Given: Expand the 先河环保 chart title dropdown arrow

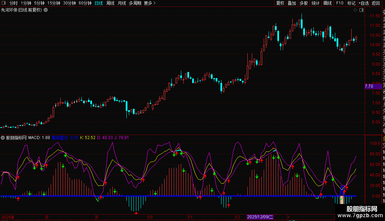Looking at the screenshot, I should coord(46,10).
